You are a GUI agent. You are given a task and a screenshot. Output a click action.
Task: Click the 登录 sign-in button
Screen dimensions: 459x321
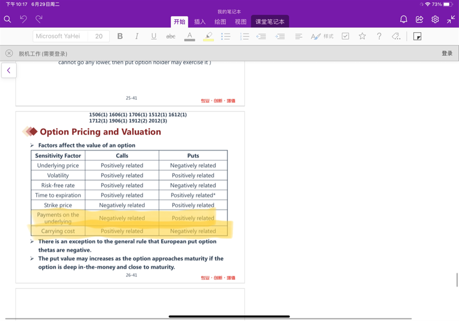(447, 53)
